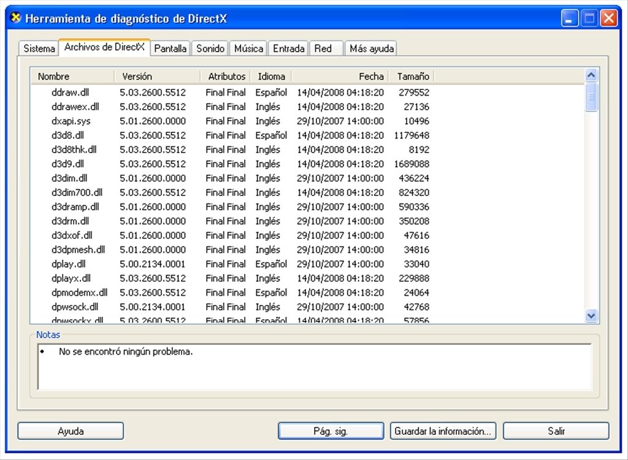
Task: Open the Red tab
Action: [x=326, y=48]
